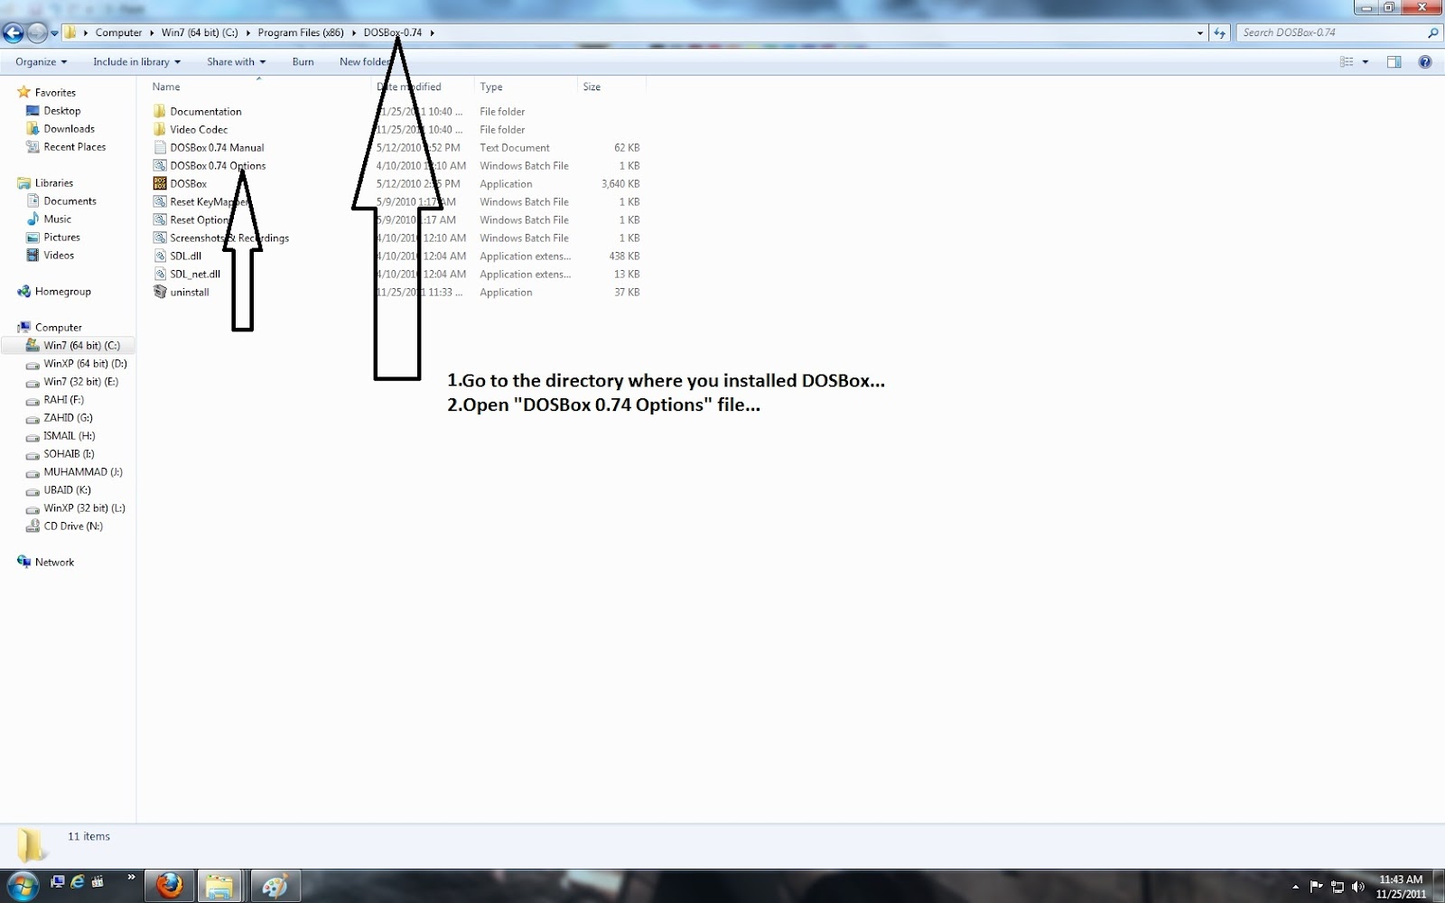Screen dimensions: 1445x903
Task: Change view using the view icon
Action: pyautogui.click(x=1347, y=61)
